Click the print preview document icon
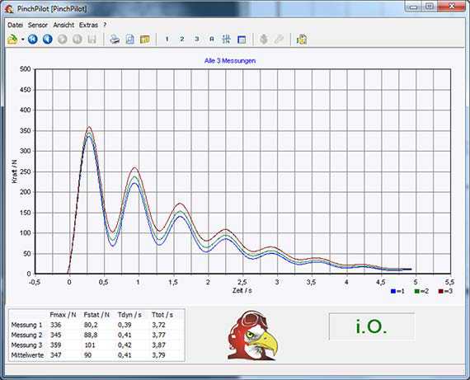Viewport: 470px width, 380px height. click(129, 40)
